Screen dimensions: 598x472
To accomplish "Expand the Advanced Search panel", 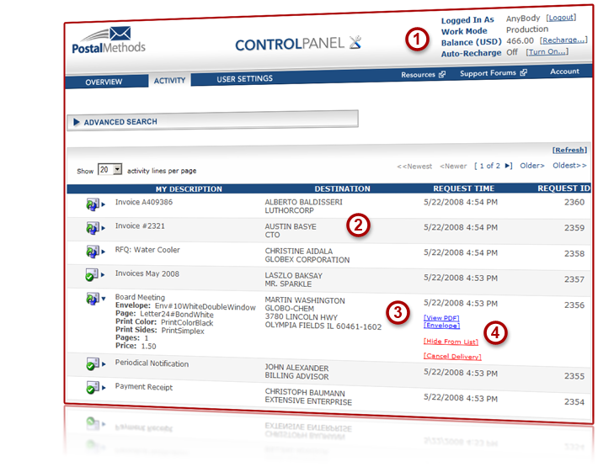I will 212,121.
